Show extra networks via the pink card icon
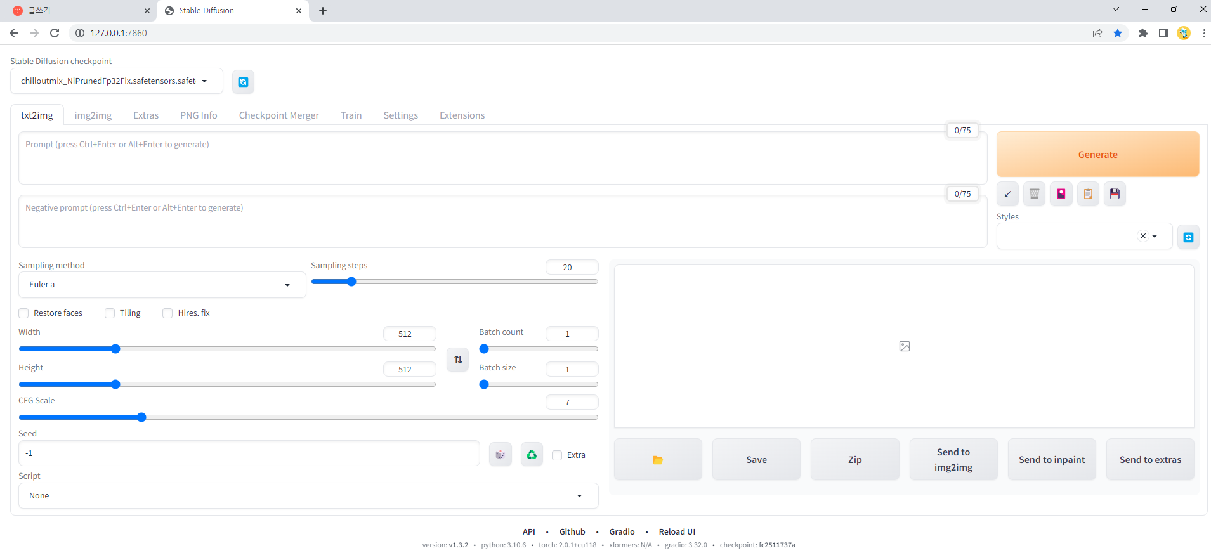This screenshot has height=560, width=1211. coord(1061,194)
